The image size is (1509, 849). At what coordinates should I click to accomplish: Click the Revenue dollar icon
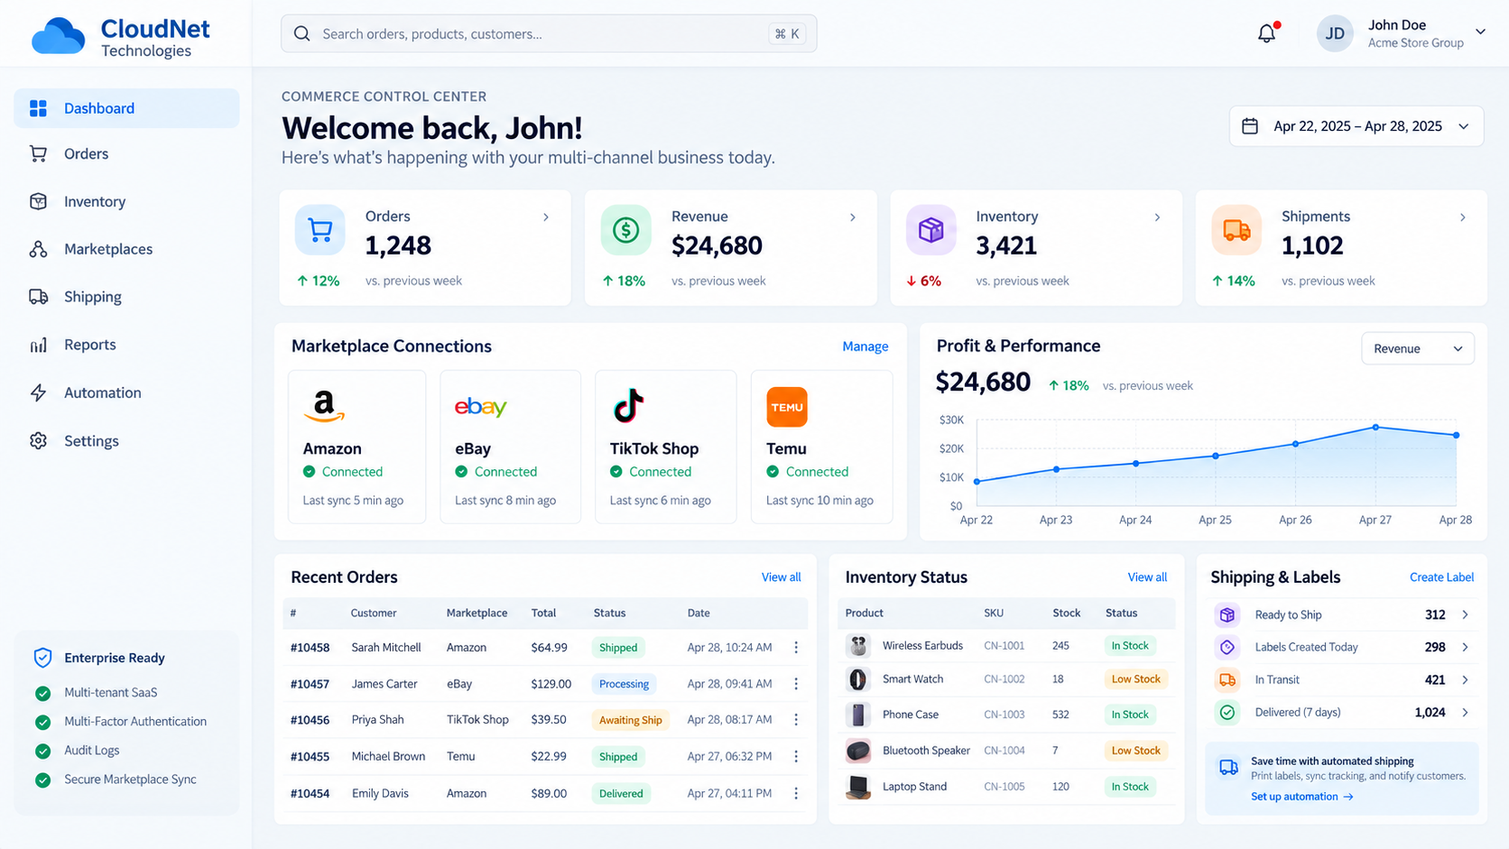click(x=625, y=230)
